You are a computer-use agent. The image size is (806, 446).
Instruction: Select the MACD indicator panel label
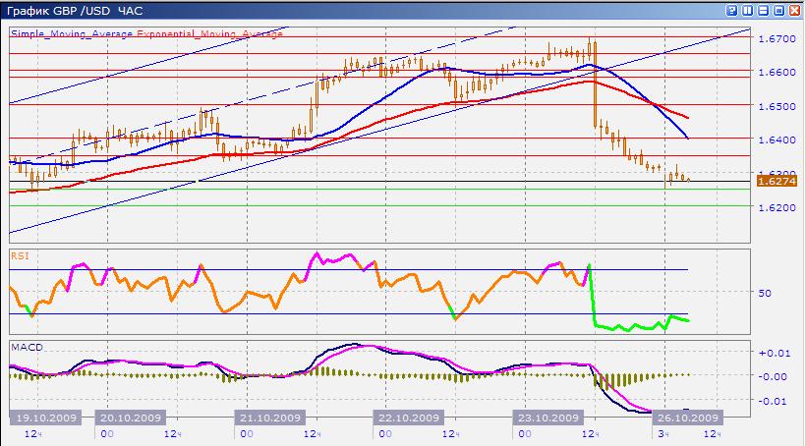[25, 347]
